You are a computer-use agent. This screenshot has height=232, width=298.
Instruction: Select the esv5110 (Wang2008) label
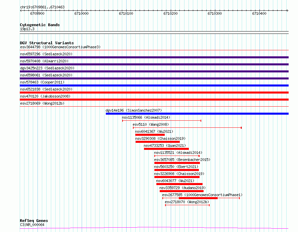coord(151,124)
